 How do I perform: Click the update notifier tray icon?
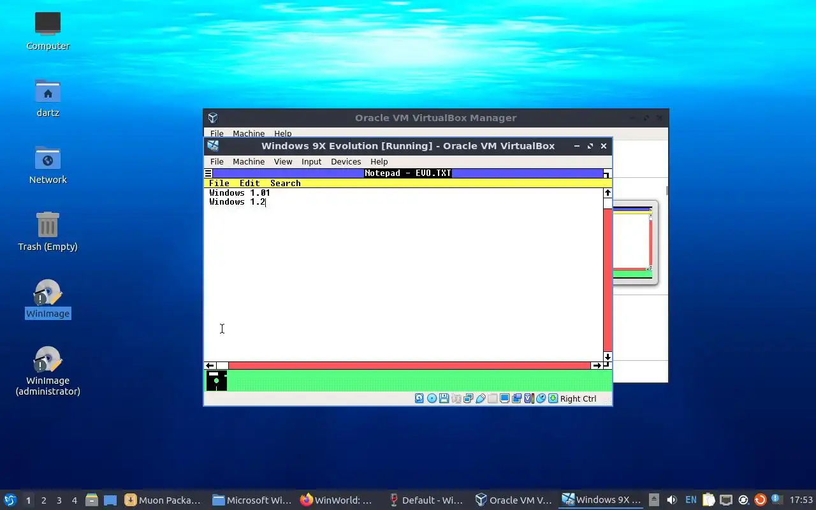760,500
